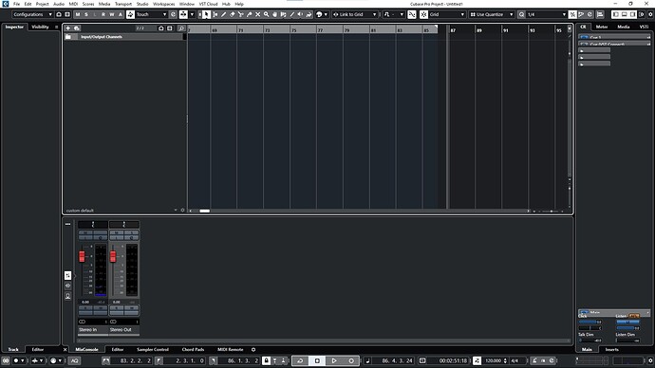
Task: Open the Setup Window Layout icon
Action: click(641, 14)
